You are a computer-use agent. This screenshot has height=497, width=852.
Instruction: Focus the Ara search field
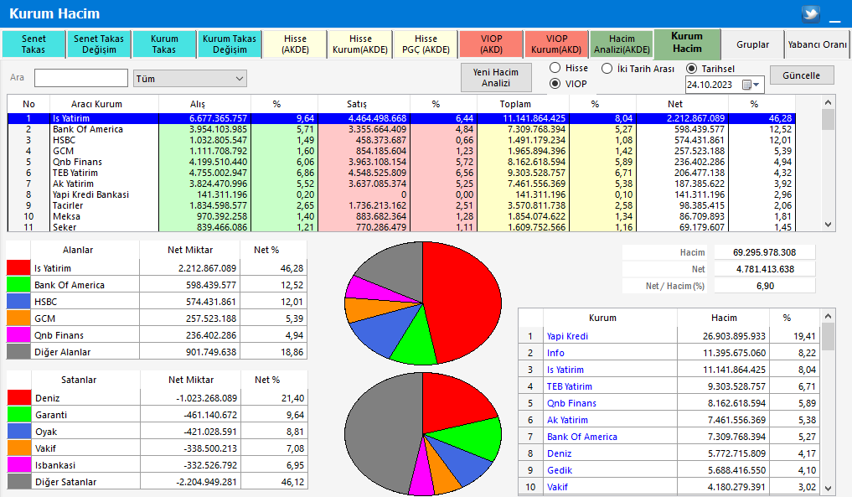(x=81, y=78)
